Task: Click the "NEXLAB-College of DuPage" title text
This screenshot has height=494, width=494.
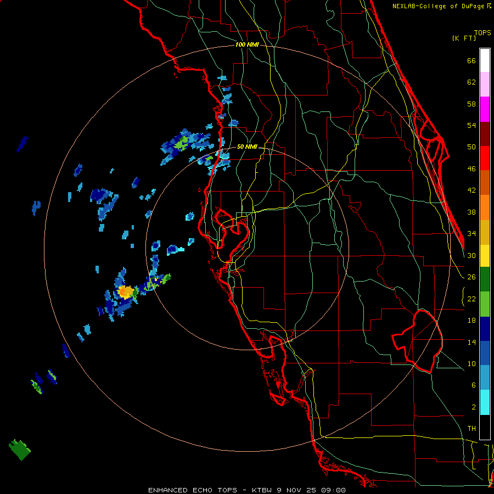Action: point(439,6)
